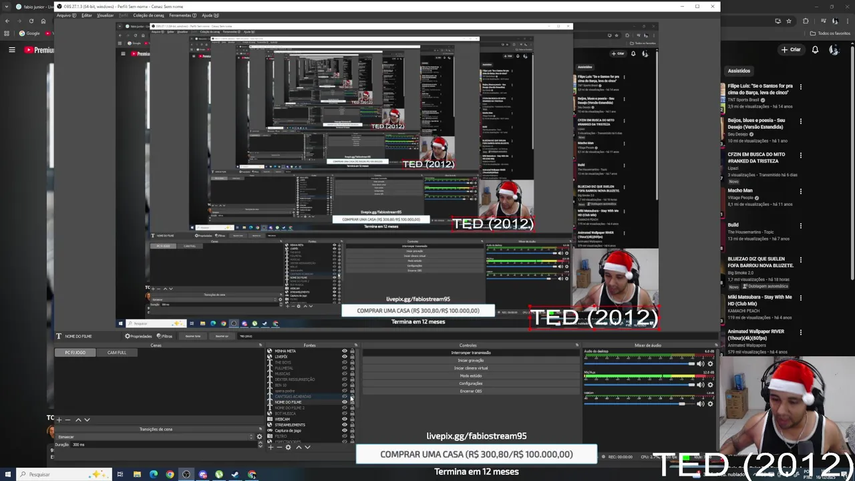The width and height of the screenshot is (855, 481).
Task: Pop out the Fontes dock panel
Action: pyautogui.click(x=355, y=345)
